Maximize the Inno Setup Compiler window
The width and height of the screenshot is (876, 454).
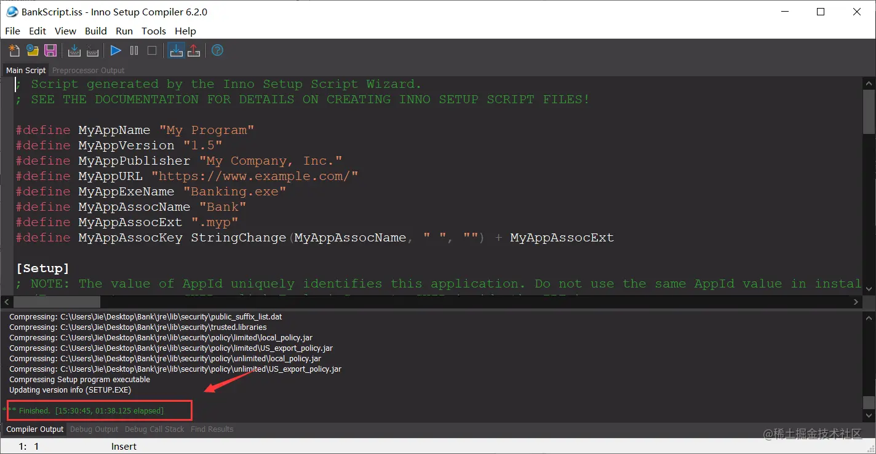click(821, 12)
